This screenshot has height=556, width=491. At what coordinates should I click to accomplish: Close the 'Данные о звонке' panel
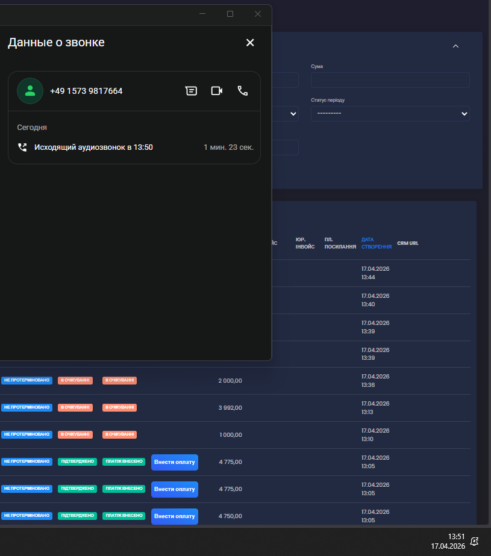(250, 43)
